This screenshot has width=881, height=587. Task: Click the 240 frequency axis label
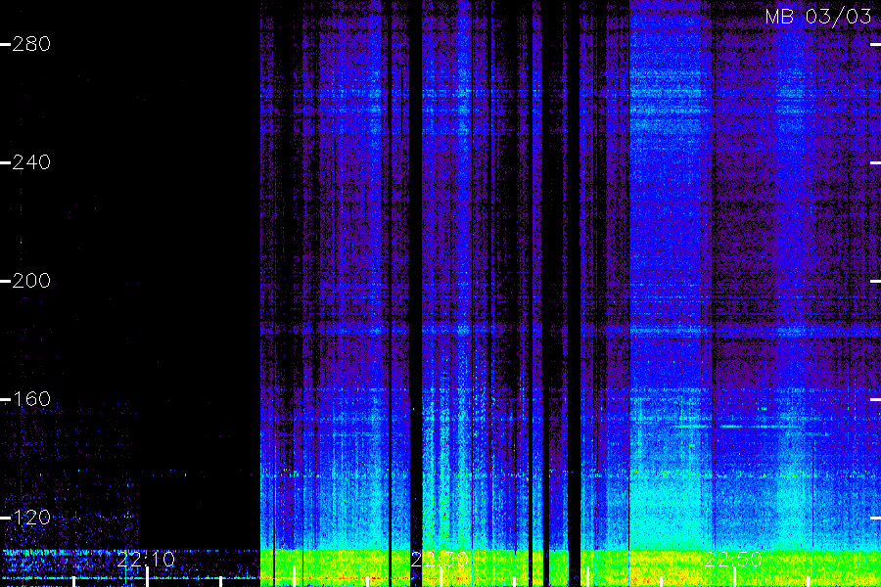point(31,162)
